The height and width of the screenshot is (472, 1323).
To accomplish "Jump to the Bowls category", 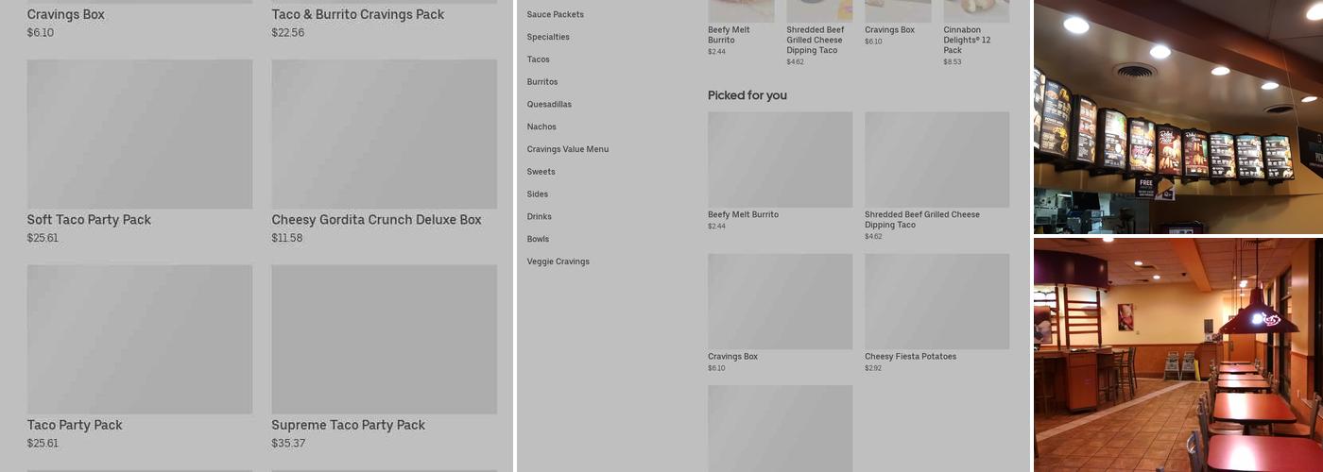I will pyautogui.click(x=538, y=239).
